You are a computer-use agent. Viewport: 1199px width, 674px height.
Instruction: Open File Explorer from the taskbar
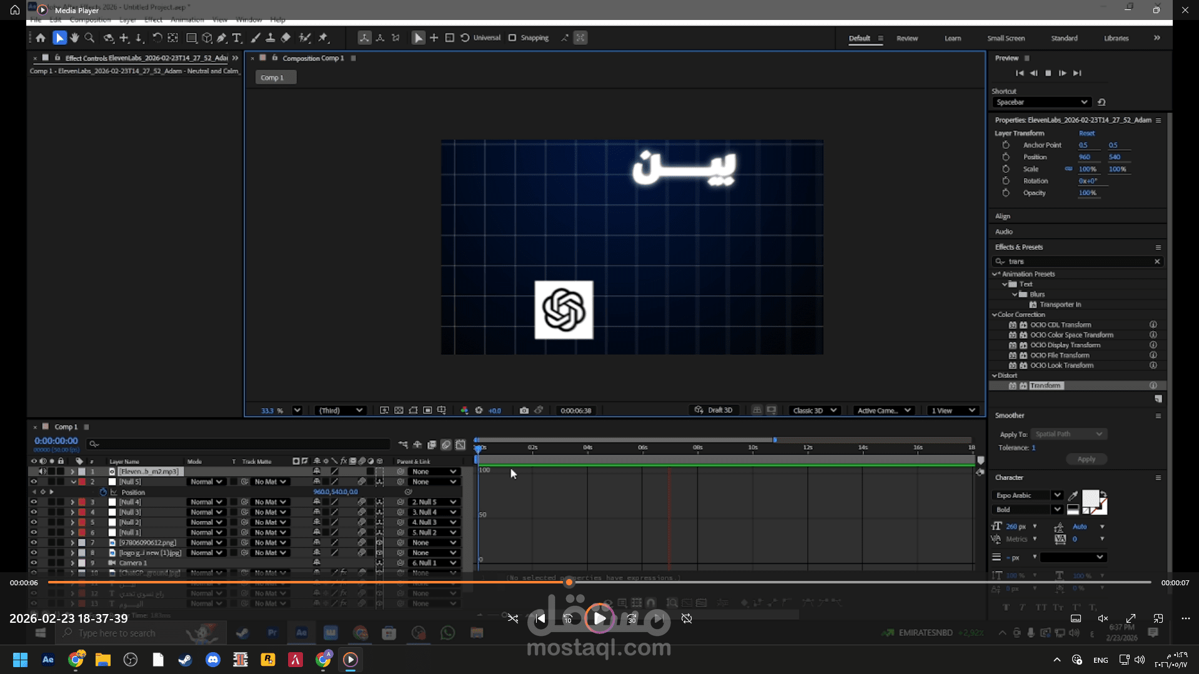(x=103, y=660)
